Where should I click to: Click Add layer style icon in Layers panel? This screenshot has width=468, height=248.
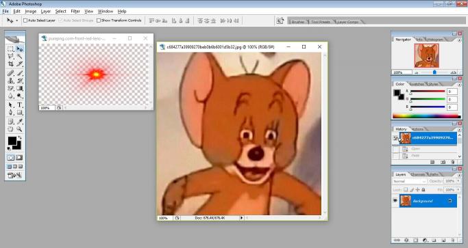tap(406, 240)
